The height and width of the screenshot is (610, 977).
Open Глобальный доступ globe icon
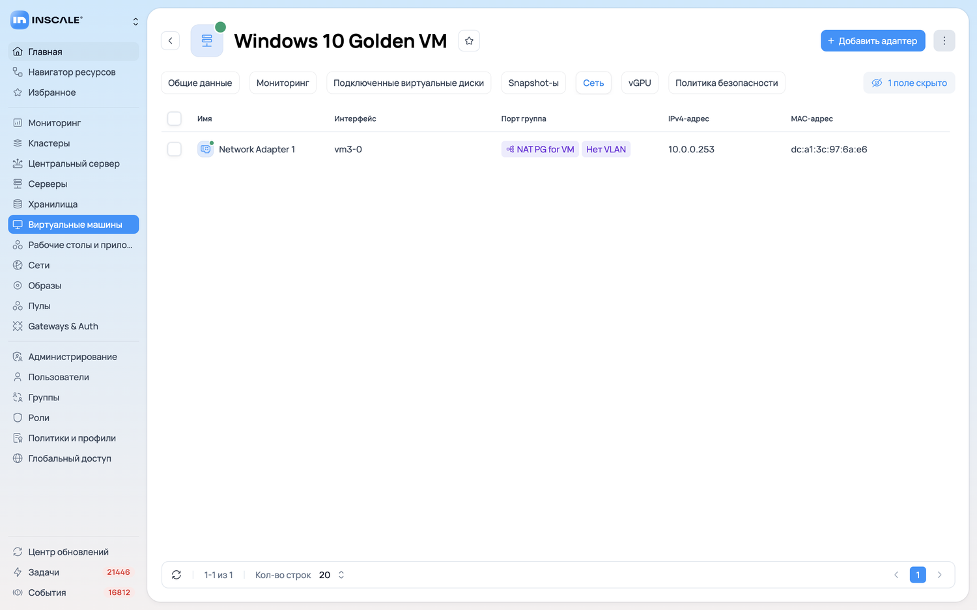tap(18, 458)
